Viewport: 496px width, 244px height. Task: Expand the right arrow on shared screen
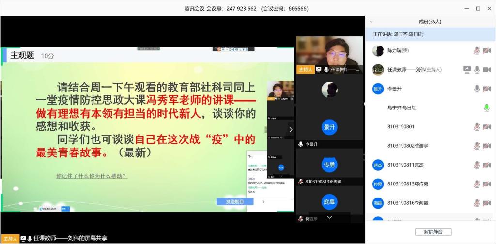(x=291, y=129)
